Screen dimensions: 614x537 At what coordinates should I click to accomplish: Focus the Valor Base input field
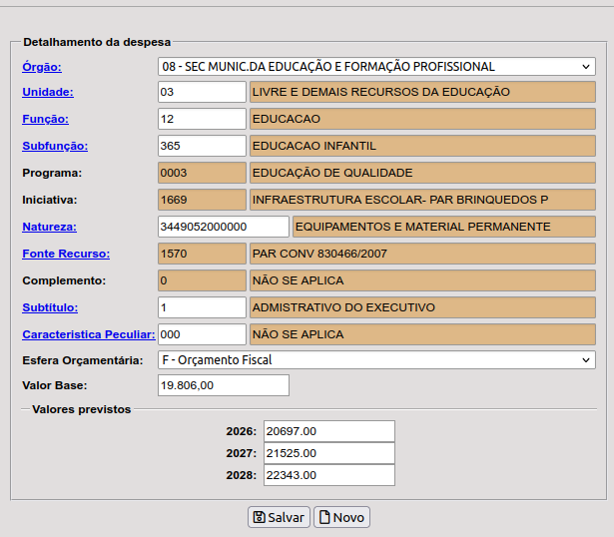tap(223, 385)
